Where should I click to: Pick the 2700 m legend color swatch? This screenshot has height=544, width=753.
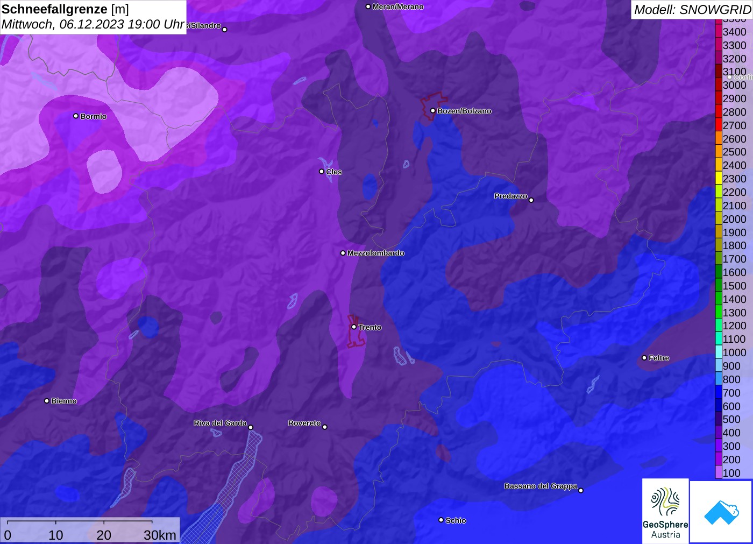719,125
